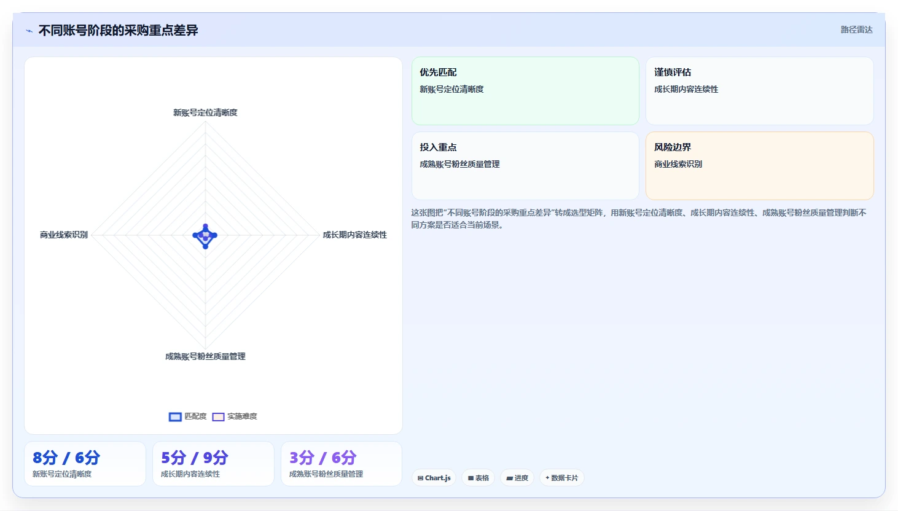Click the 成长期内容连续性 radar axis label

355,235
